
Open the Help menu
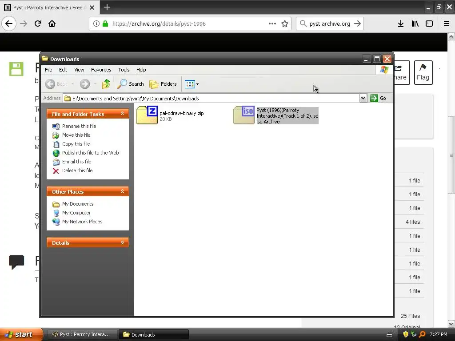pos(141,70)
